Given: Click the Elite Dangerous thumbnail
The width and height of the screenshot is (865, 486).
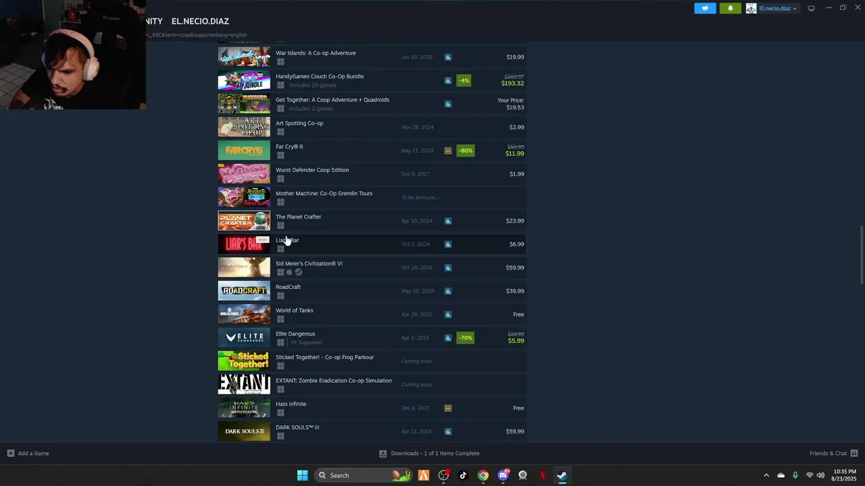Looking at the screenshot, I should click(244, 337).
